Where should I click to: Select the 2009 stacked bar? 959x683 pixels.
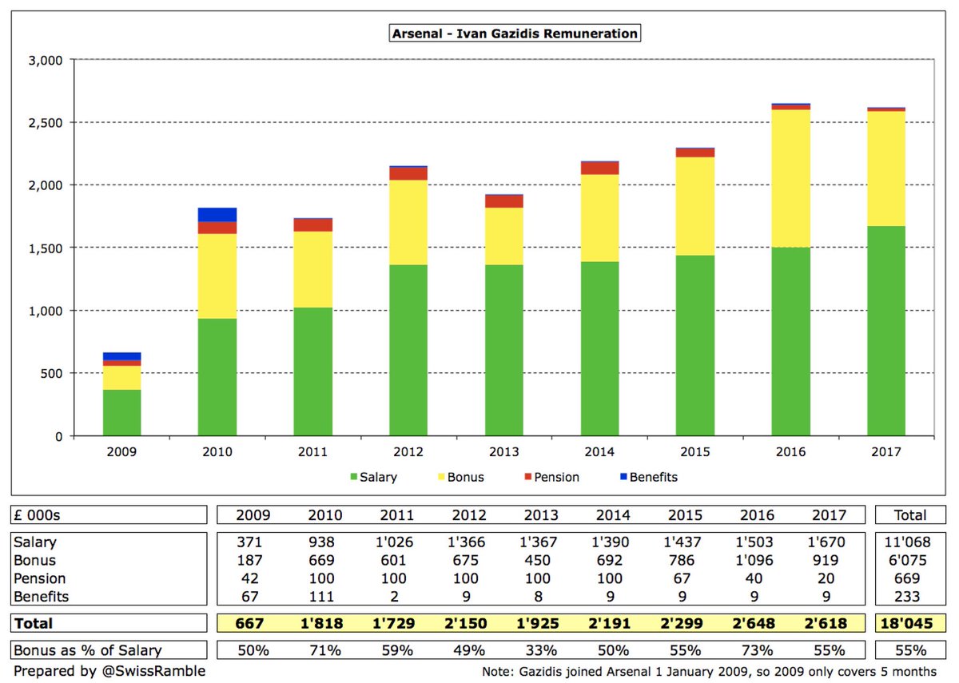click(121, 394)
